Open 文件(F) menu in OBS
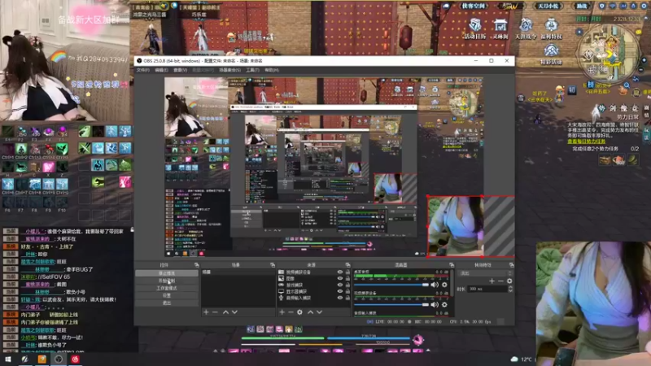This screenshot has width=651, height=366. click(x=143, y=70)
